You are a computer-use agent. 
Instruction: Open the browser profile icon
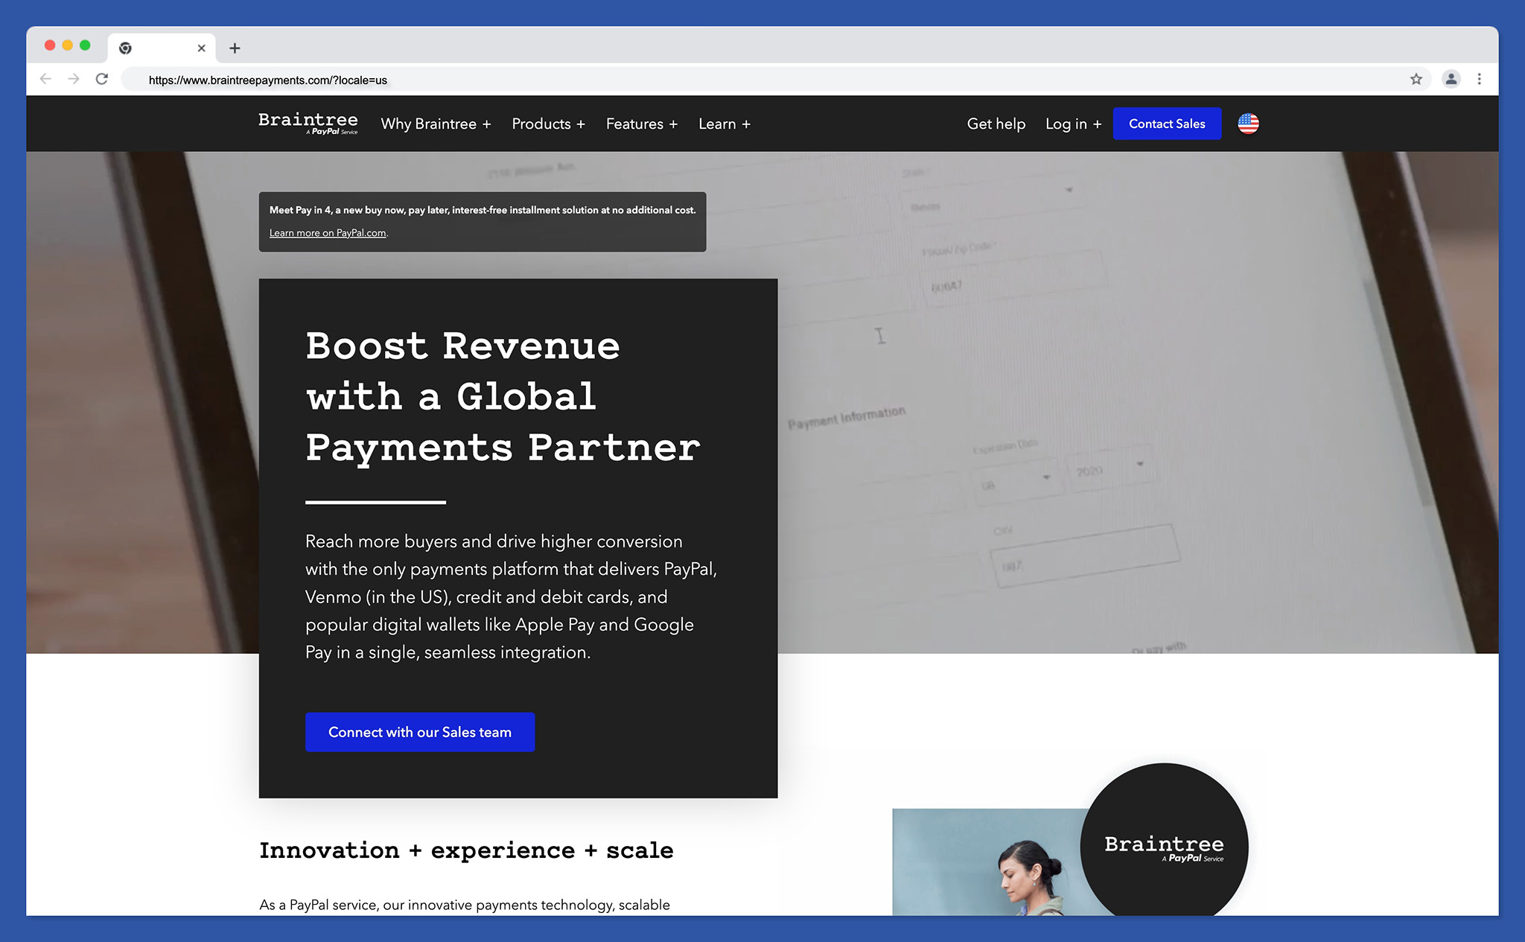pos(1449,79)
